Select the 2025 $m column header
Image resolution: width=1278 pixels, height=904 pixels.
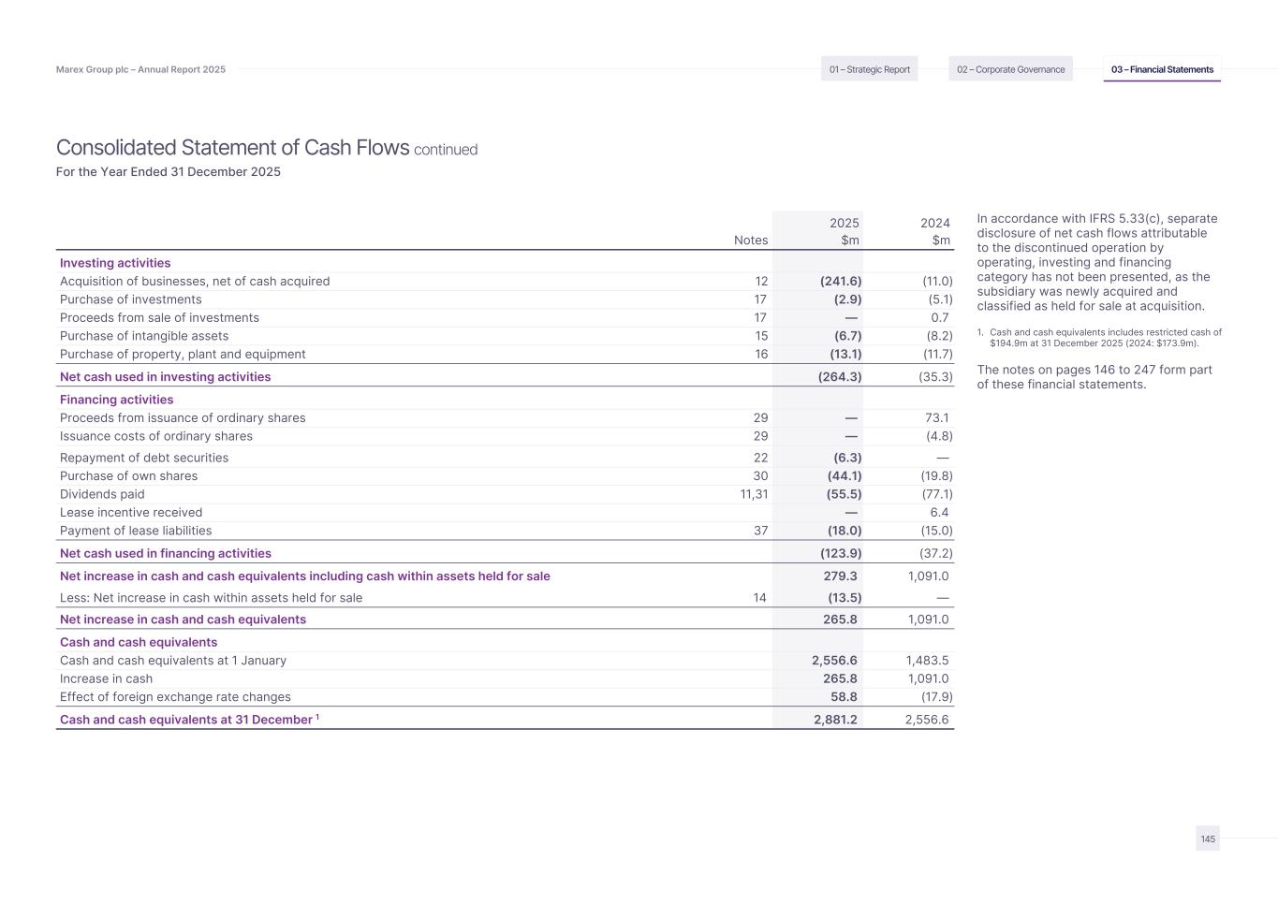click(x=844, y=231)
